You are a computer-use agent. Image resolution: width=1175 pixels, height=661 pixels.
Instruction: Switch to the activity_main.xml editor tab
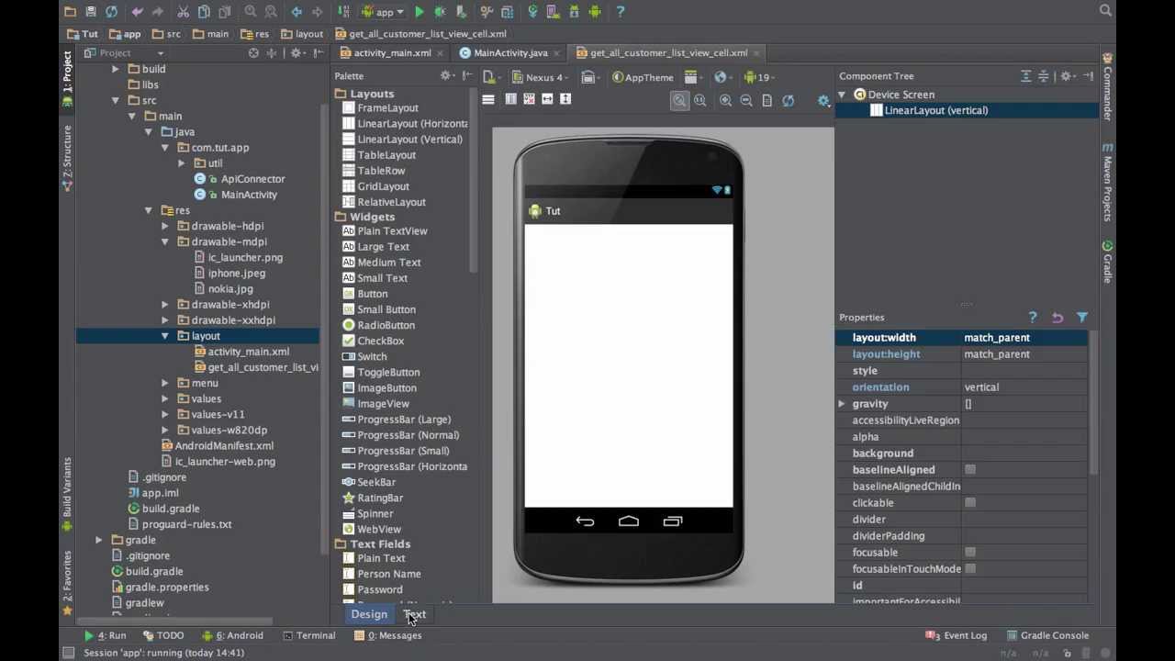pyautogui.click(x=392, y=53)
